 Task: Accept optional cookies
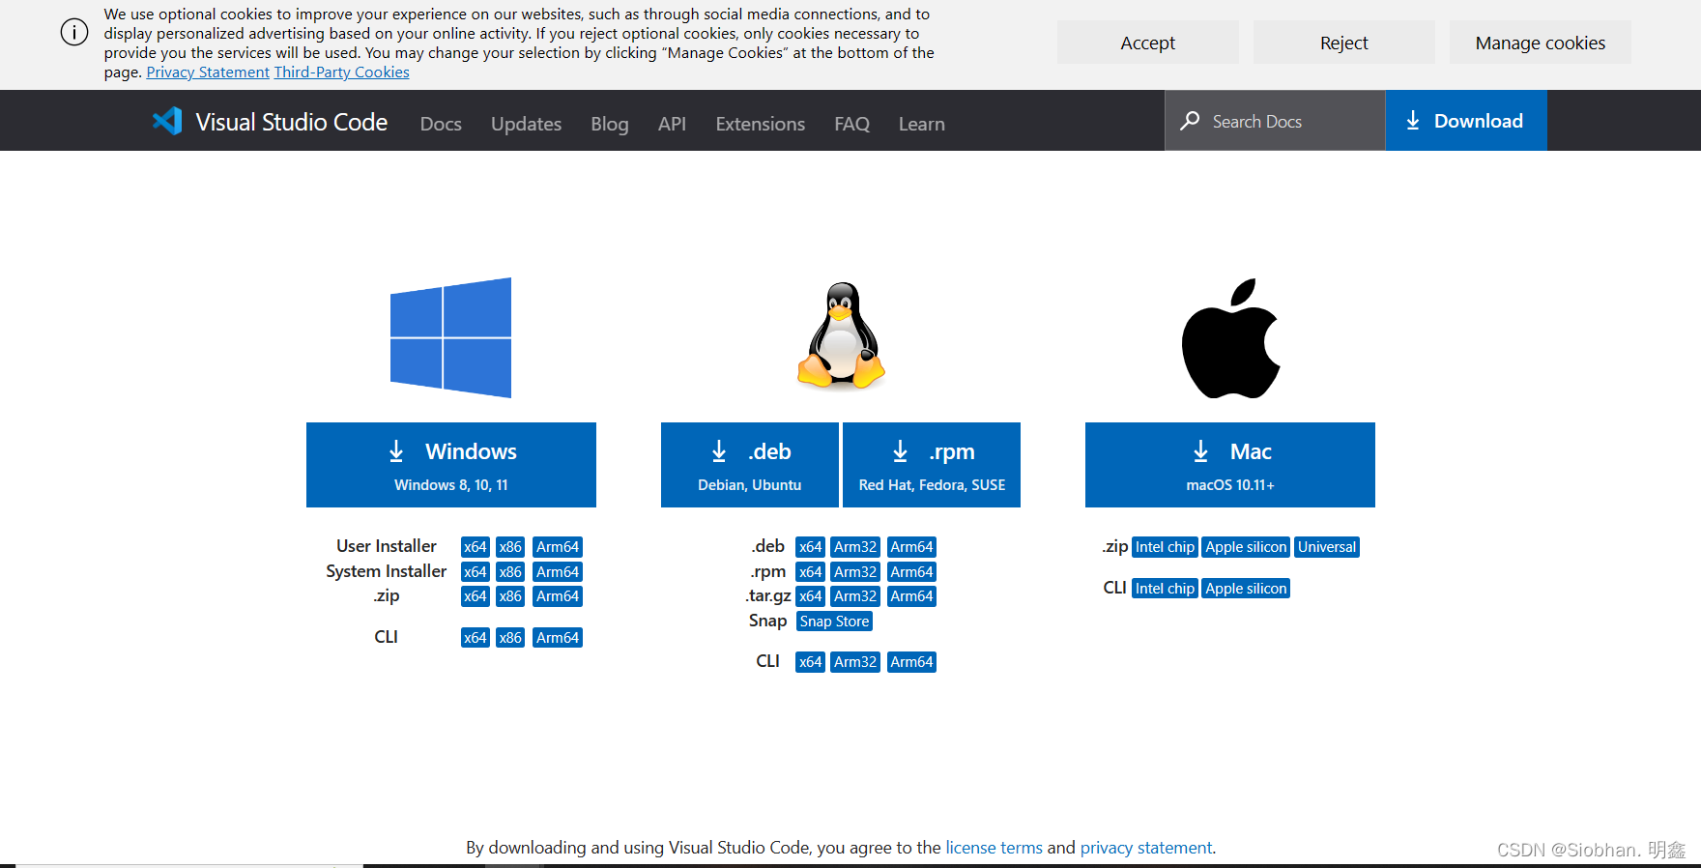pyautogui.click(x=1148, y=43)
